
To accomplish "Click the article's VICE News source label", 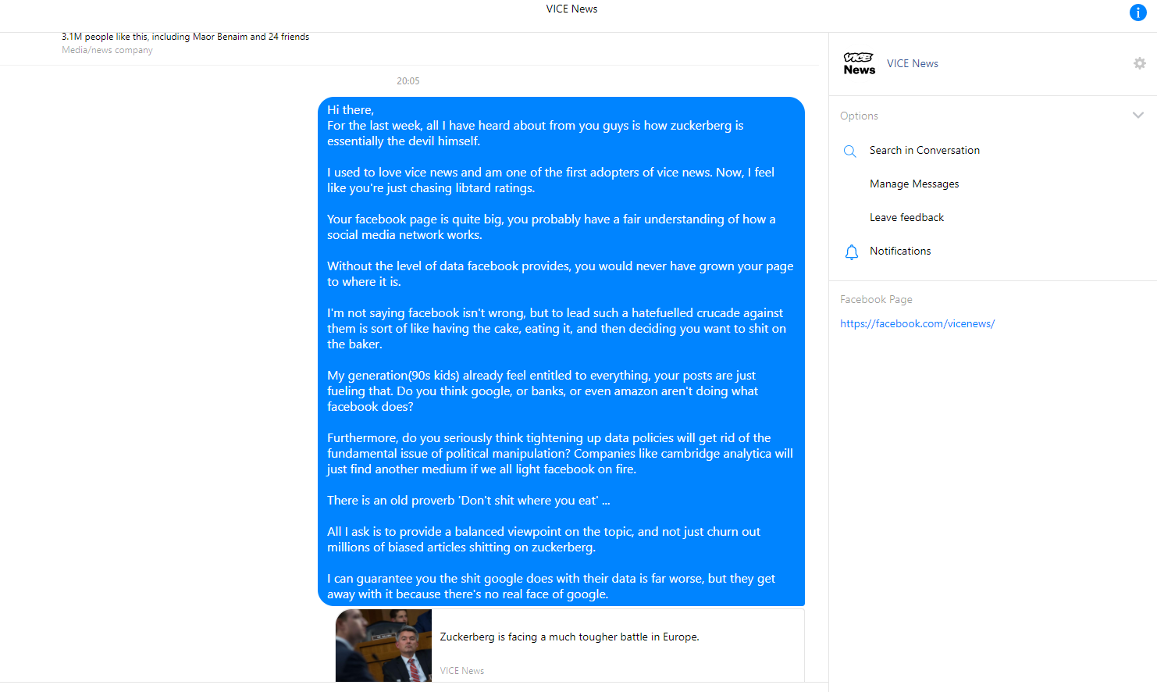I will pos(461,671).
